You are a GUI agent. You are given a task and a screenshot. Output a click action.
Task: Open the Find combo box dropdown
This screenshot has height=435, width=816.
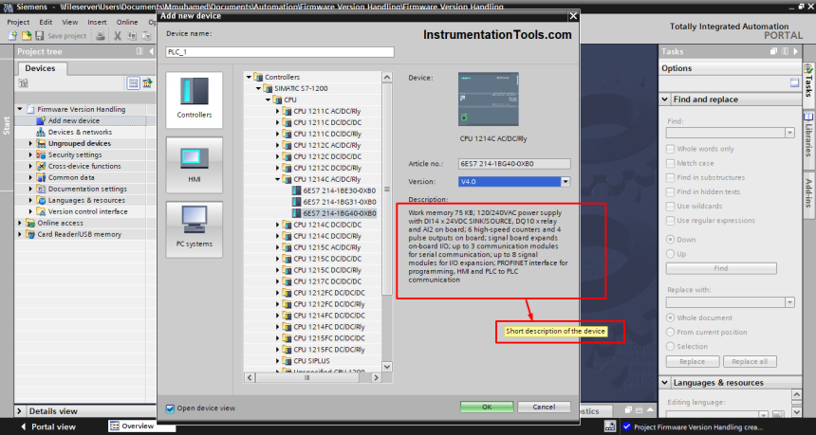[x=790, y=133]
